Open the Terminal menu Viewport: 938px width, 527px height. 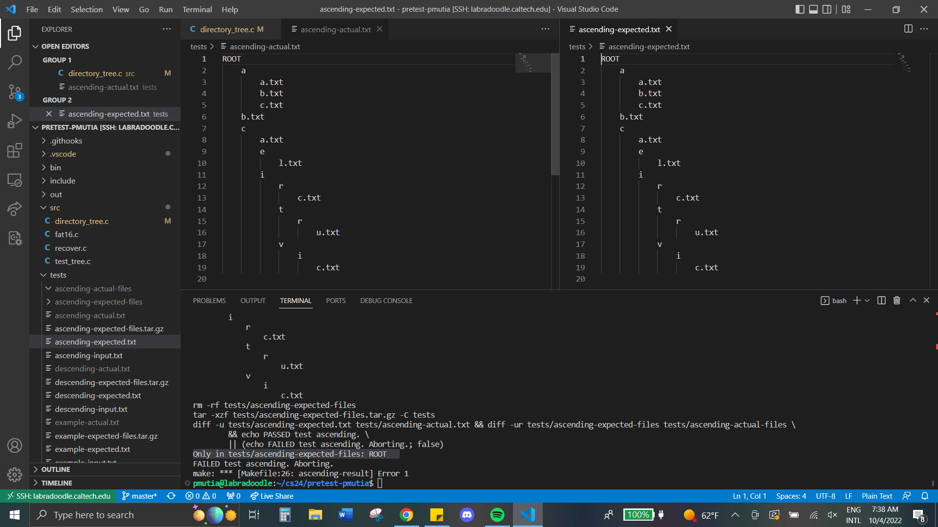[x=197, y=9]
